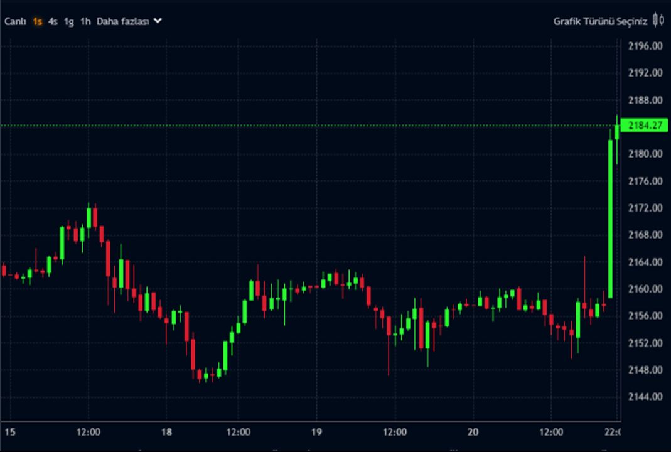Image resolution: width=671 pixels, height=452 pixels.
Task: Click date 18 on the time axis
Action: coord(166,432)
